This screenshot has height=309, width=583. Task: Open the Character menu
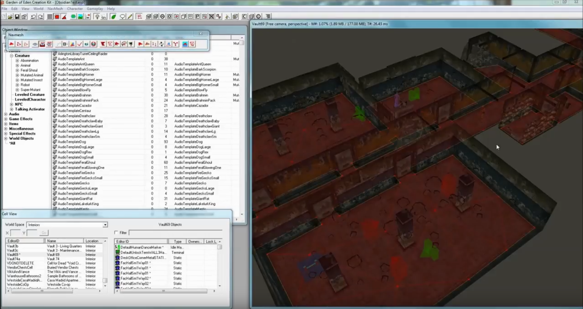point(75,8)
